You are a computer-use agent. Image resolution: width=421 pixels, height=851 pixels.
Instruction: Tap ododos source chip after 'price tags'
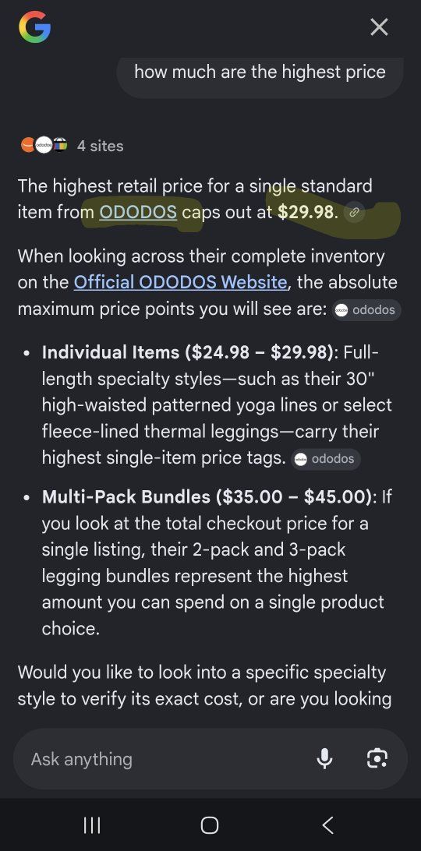click(325, 459)
